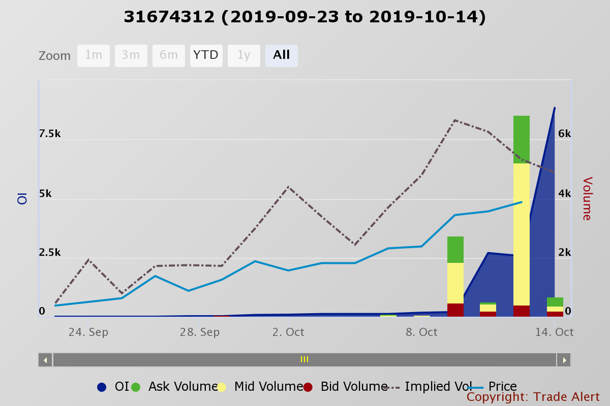This screenshot has width=610, height=406.
Task: Click the blue OI axis title
Action: 22,198
